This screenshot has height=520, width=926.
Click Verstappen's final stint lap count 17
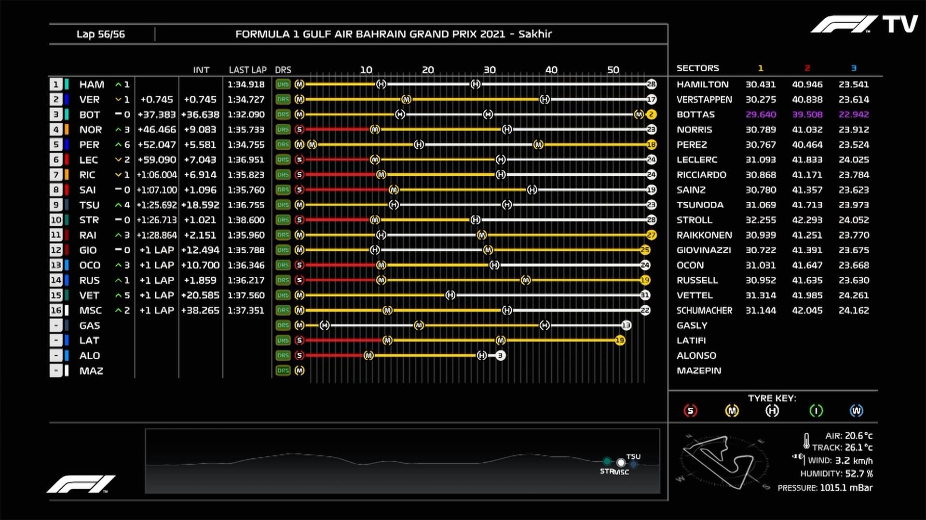pos(651,99)
